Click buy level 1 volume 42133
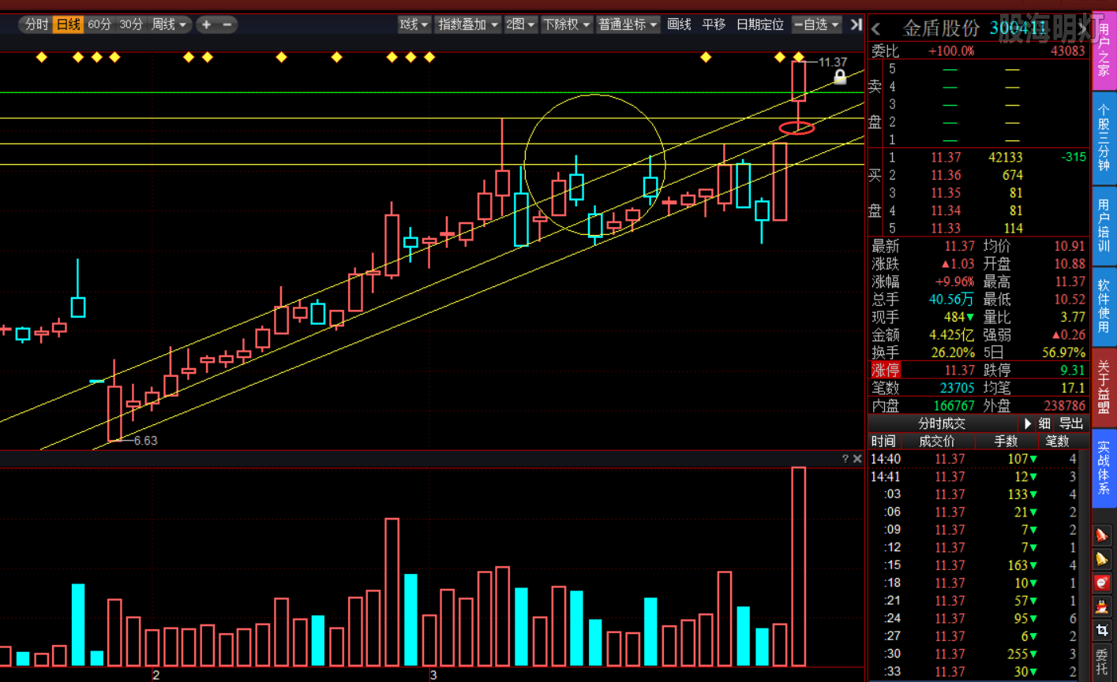 click(x=1005, y=158)
